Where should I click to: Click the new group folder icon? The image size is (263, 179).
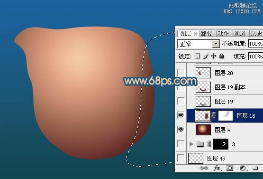click(x=255, y=168)
